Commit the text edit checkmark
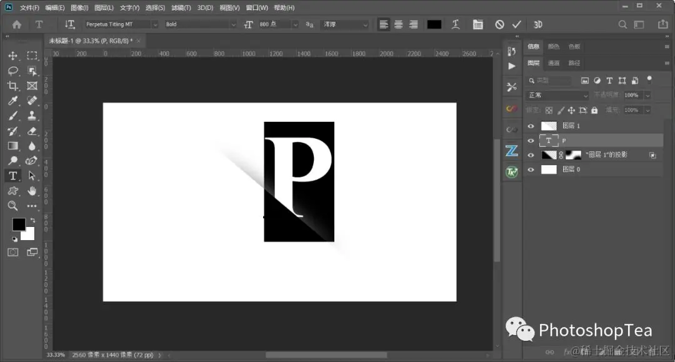Screen dimensions: 675x362 tap(517, 24)
